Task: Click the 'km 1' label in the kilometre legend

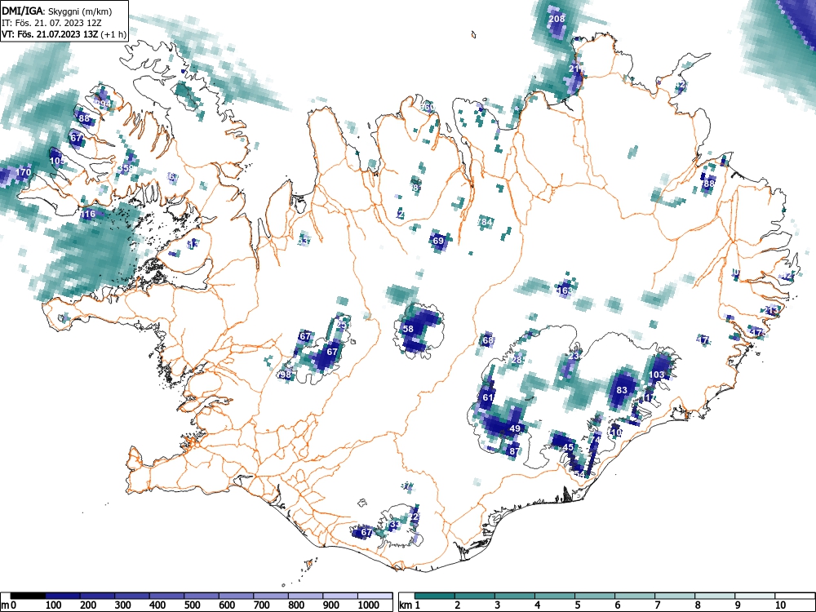Action: coord(410,605)
